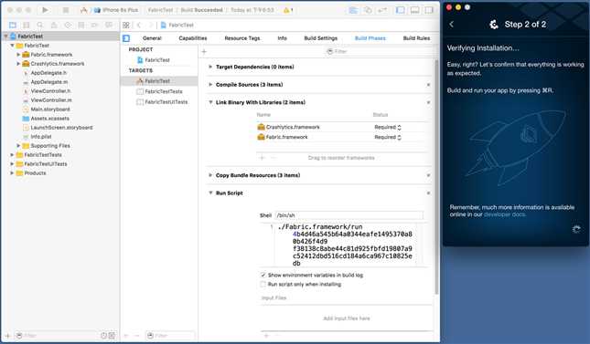Enable Run script only when installing
The image size is (590, 344).
point(263,285)
